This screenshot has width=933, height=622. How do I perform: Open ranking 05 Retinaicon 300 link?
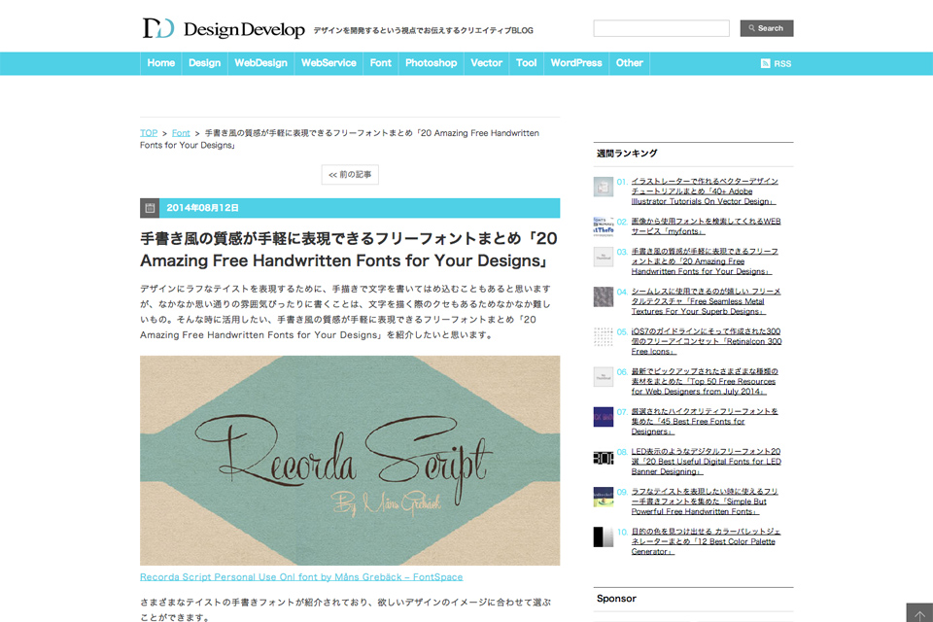coord(707,341)
